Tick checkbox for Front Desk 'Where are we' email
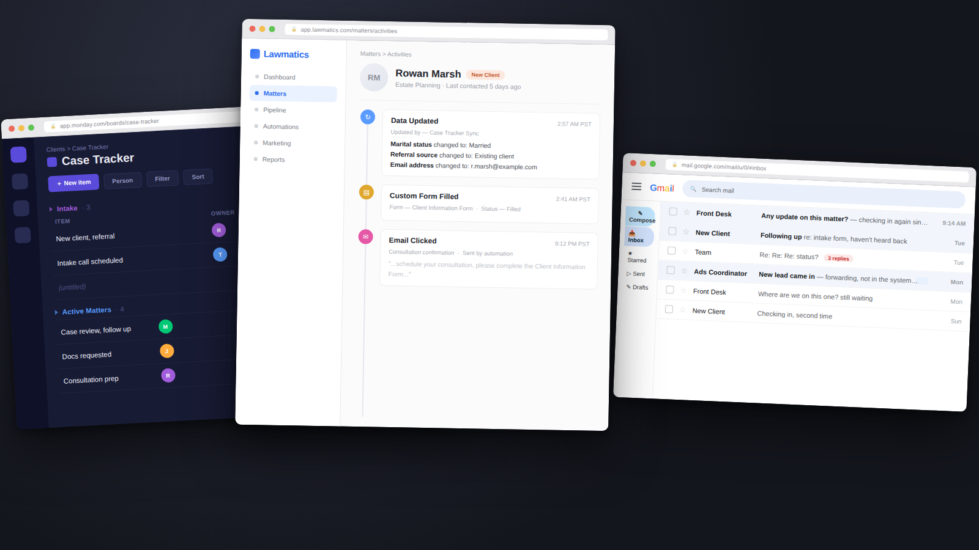 [670, 290]
